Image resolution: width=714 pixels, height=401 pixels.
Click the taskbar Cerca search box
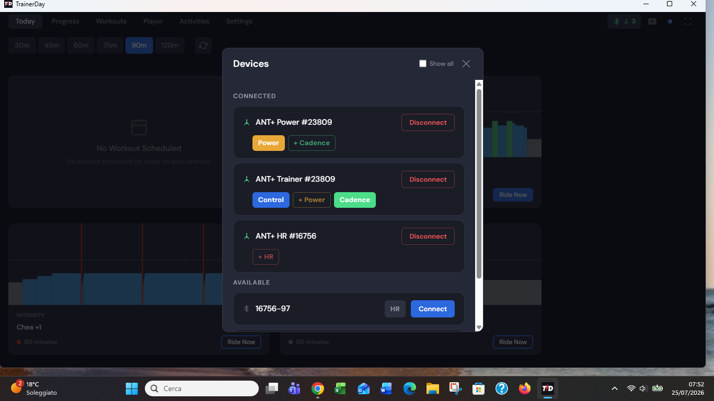202,388
